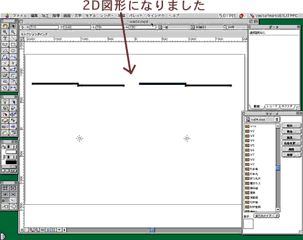Toggle the lower-left constraint icon in the snap palette
The width and height of the screenshot is (303, 240).
point(5,207)
